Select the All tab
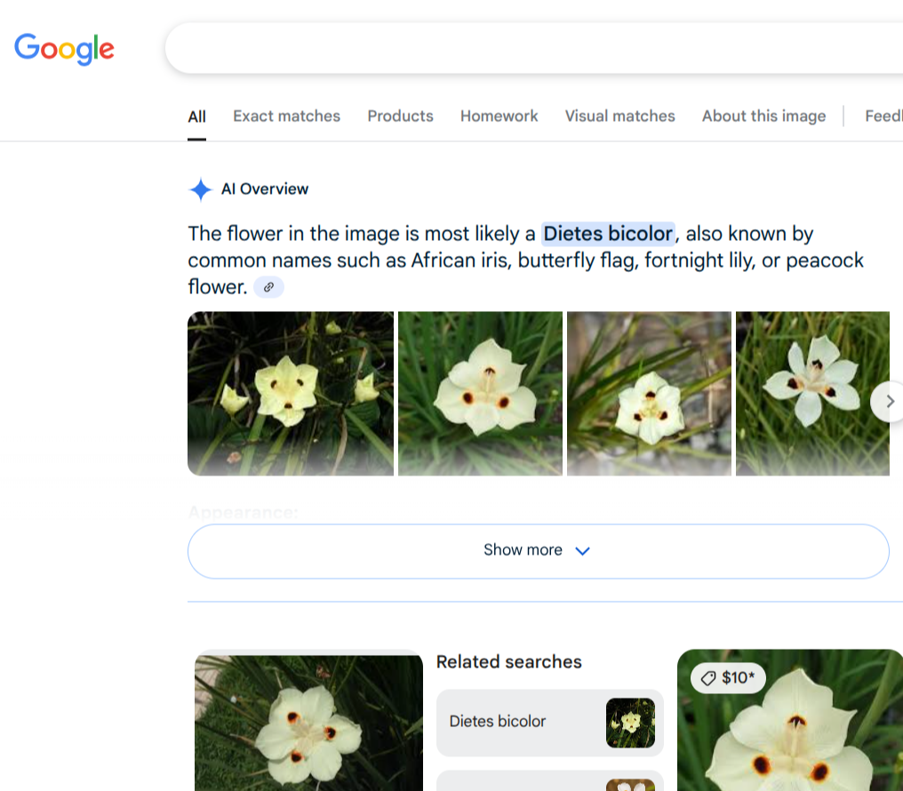Screen dimensions: 903x791 click(x=196, y=116)
